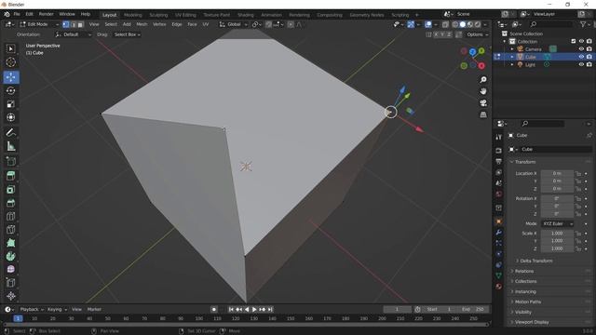Select the Spin tool

[x=10, y=256]
